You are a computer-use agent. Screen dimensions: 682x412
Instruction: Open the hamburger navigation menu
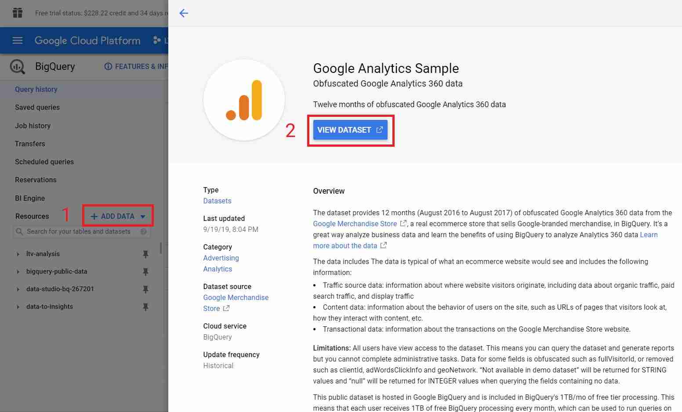[x=18, y=40]
